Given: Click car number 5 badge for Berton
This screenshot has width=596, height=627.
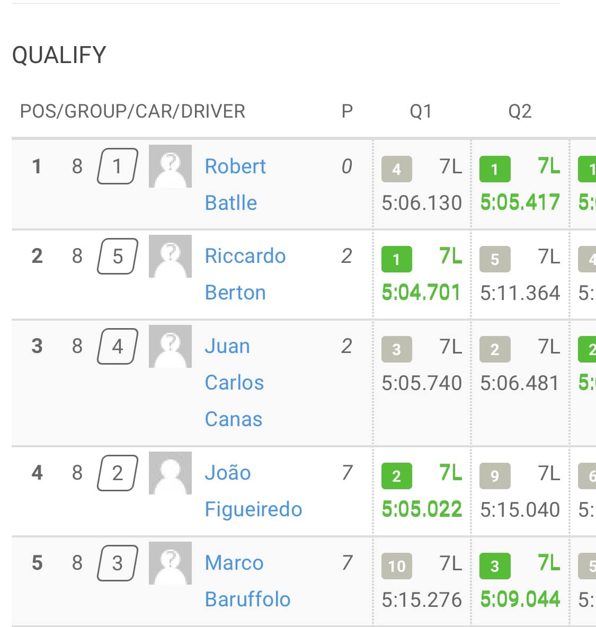Looking at the screenshot, I should coord(118,257).
